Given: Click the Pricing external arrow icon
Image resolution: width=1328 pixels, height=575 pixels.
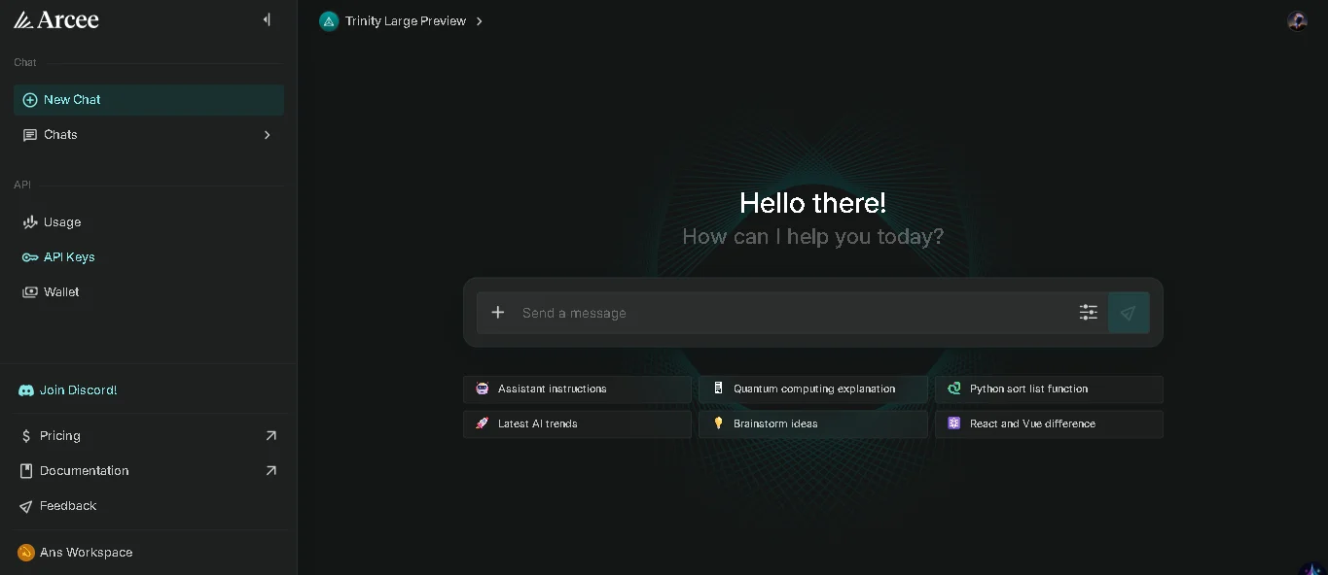Looking at the screenshot, I should click(x=271, y=436).
